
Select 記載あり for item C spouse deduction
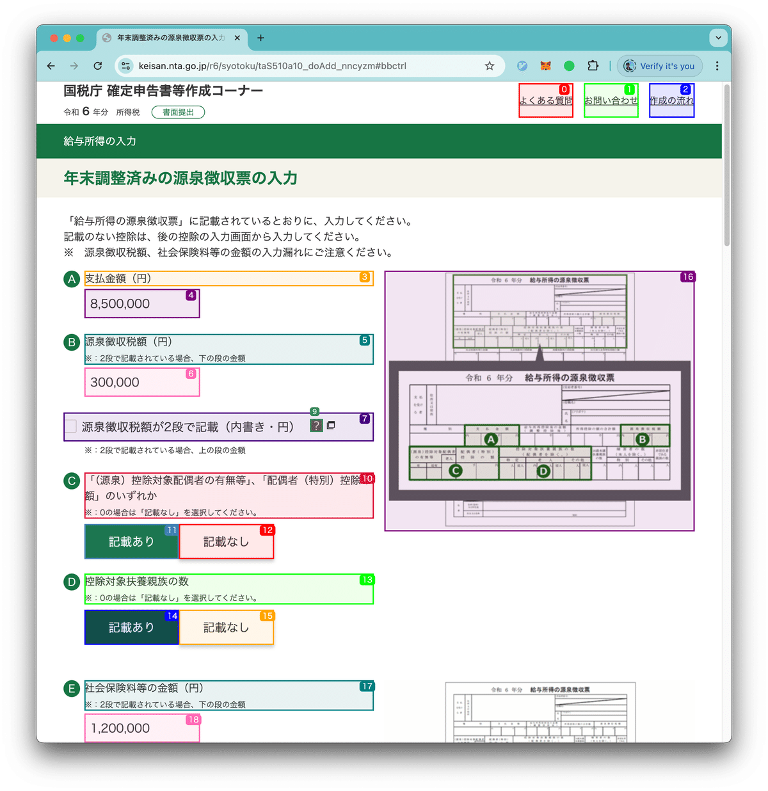click(x=132, y=542)
